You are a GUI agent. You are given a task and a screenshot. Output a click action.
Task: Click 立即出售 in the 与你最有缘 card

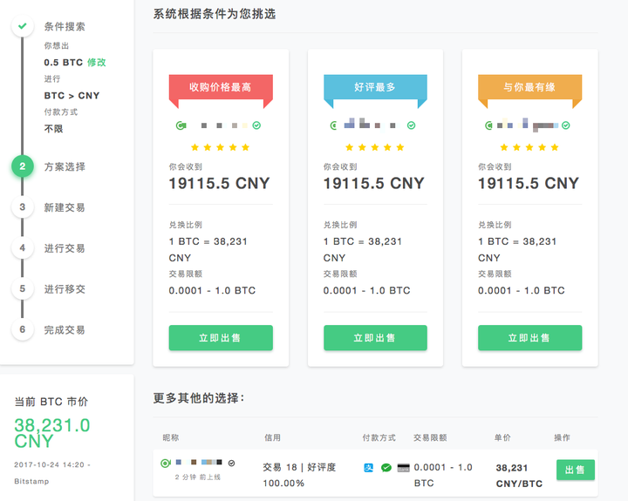(530, 338)
